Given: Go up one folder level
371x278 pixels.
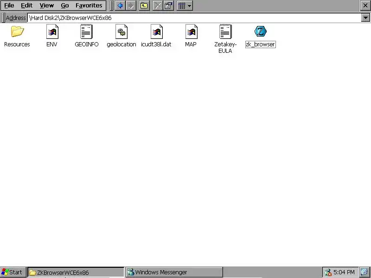Looking at the screenshot, I should [x=144, y=6].
